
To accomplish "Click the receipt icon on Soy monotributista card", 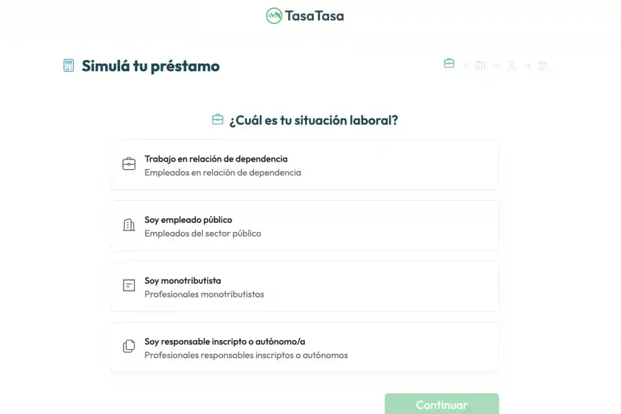I will (x=128, y=285).
